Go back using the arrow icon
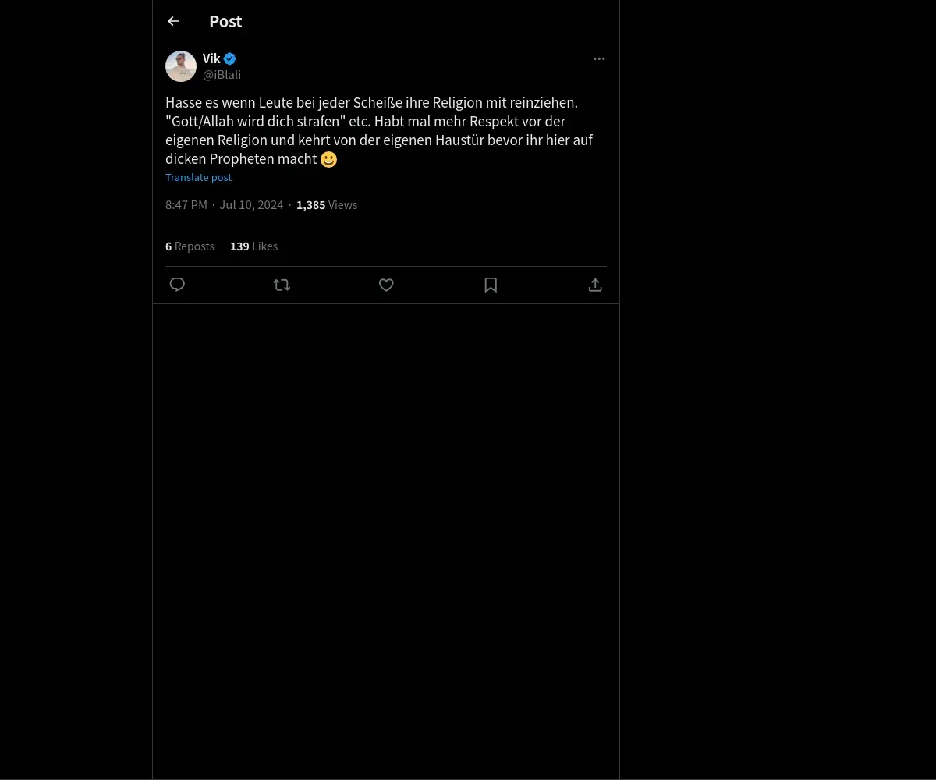The height and width of the screenshot is (780, 936). tap(173, 21)
